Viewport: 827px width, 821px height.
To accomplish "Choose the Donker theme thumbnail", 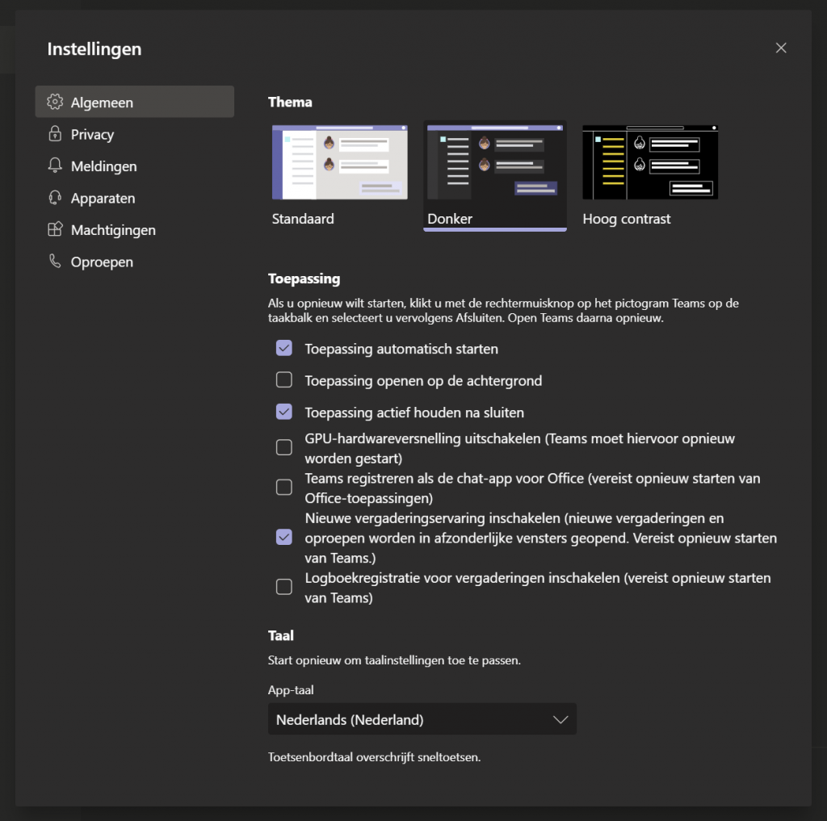I will pos(495,162).
